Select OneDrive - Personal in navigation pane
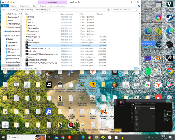Image resolution: width=175 pixels, height=140 pixels. (12, 31)
